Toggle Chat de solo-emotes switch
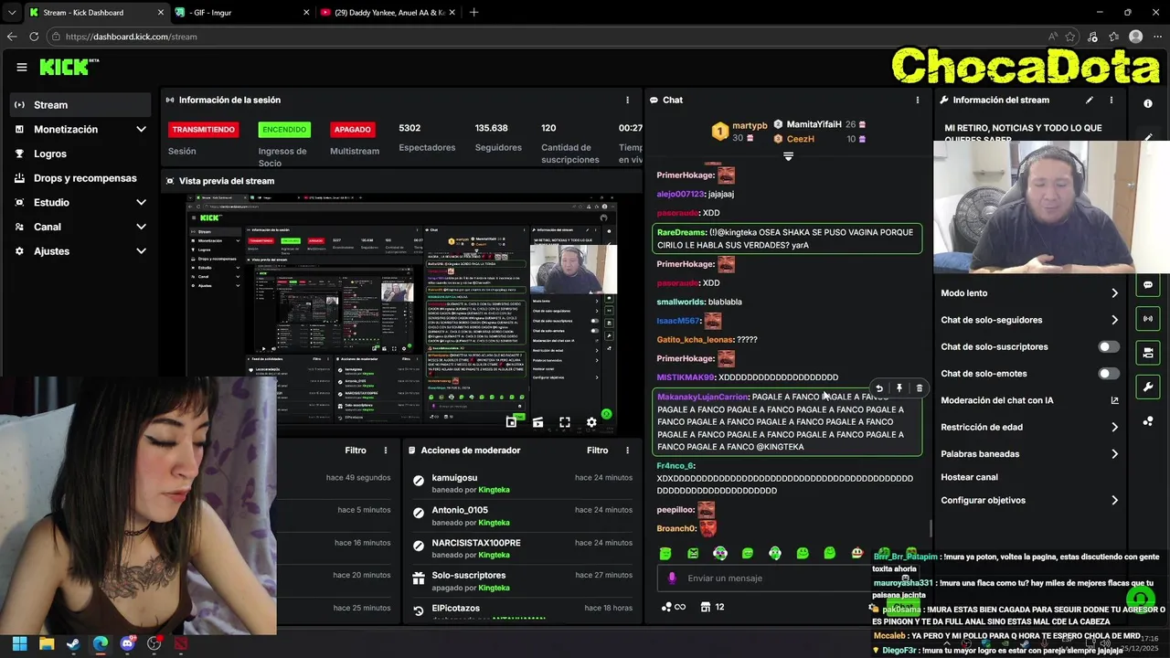 coord(1109,373)
